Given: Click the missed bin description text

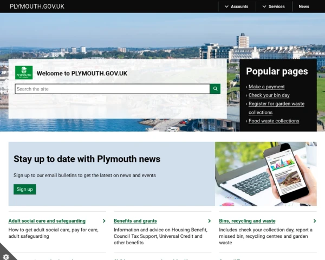Looking at the screenshot, I should tap(265, 236).
